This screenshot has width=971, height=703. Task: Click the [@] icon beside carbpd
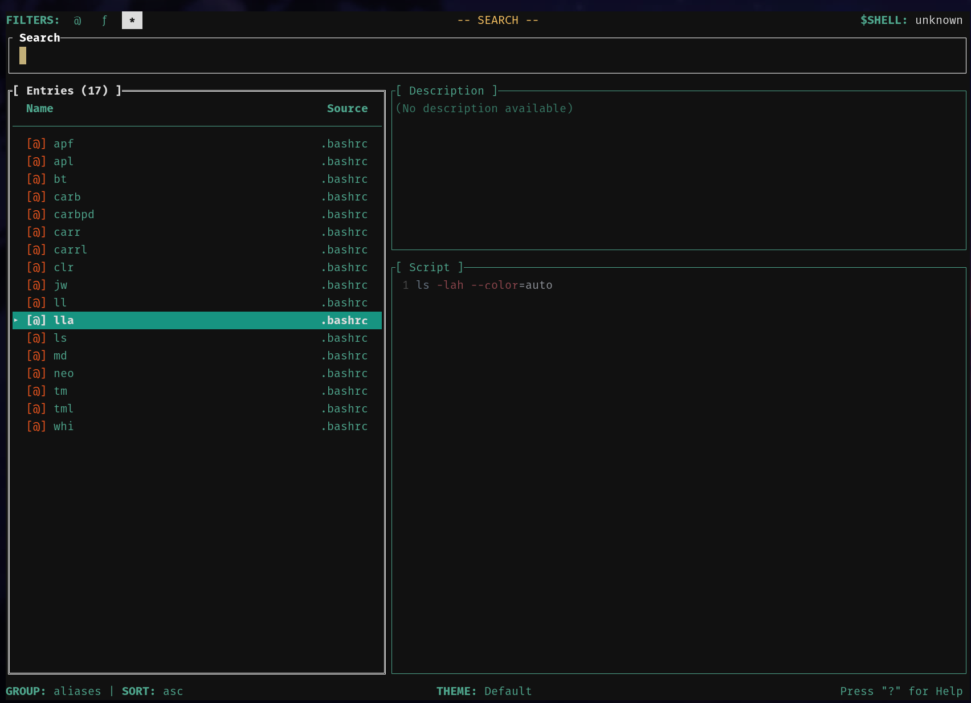point(36,215)
